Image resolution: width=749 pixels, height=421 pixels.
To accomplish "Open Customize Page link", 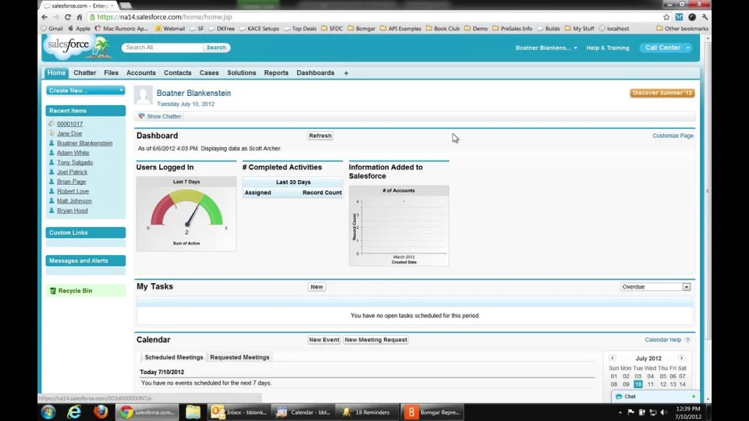I will [x=673, y=136].
